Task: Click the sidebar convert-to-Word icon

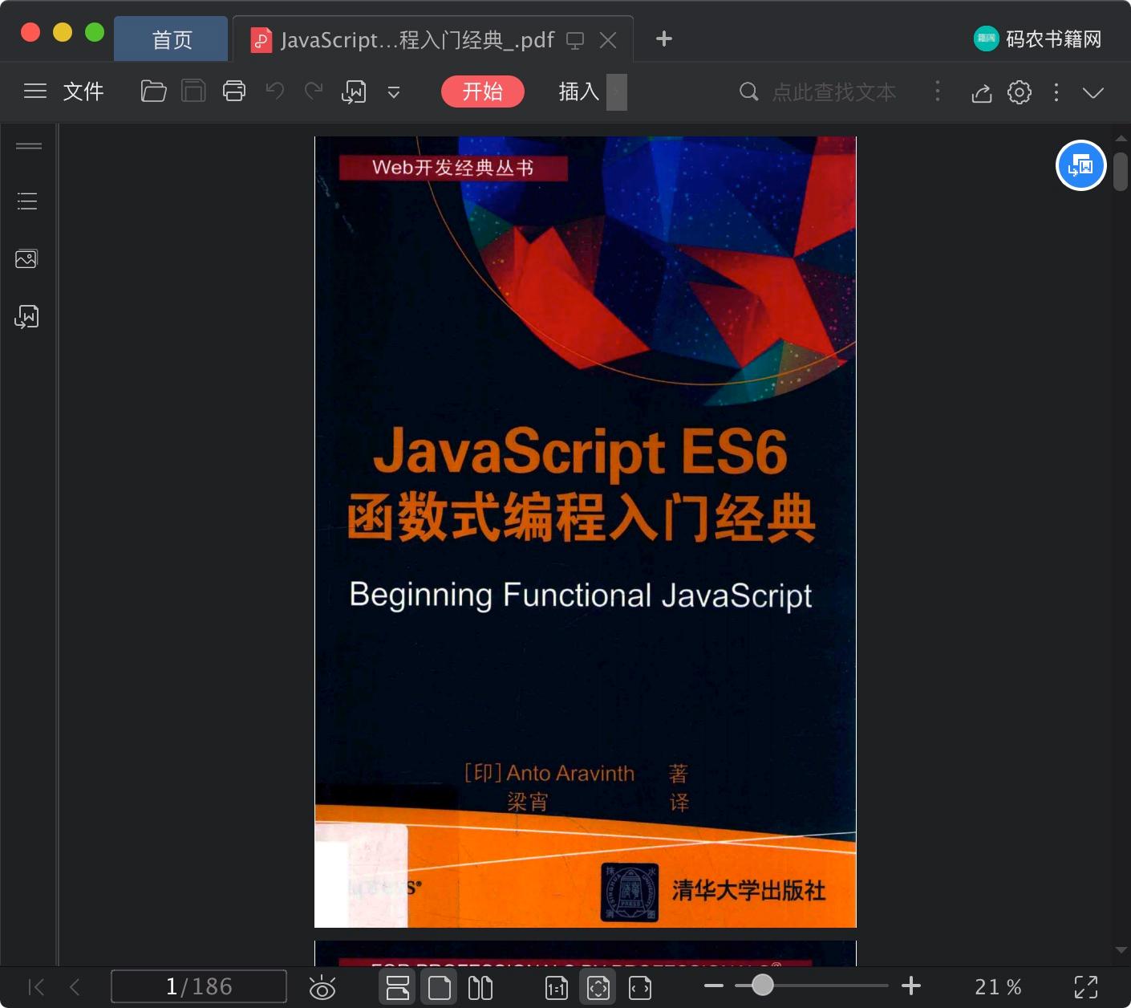Action: [x=26, y=316]
